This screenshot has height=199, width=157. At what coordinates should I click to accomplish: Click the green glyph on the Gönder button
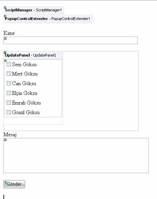6,182
